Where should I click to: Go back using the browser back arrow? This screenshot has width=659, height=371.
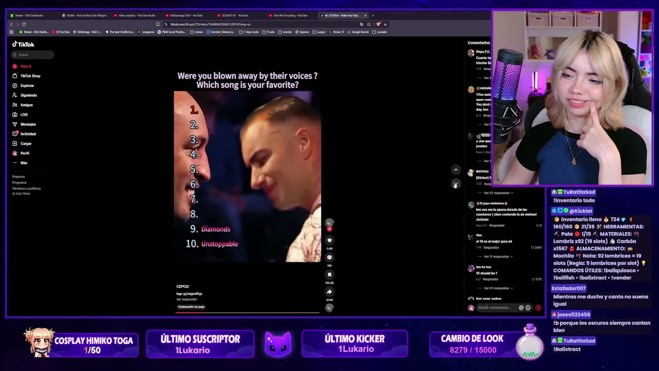(11, 24)
